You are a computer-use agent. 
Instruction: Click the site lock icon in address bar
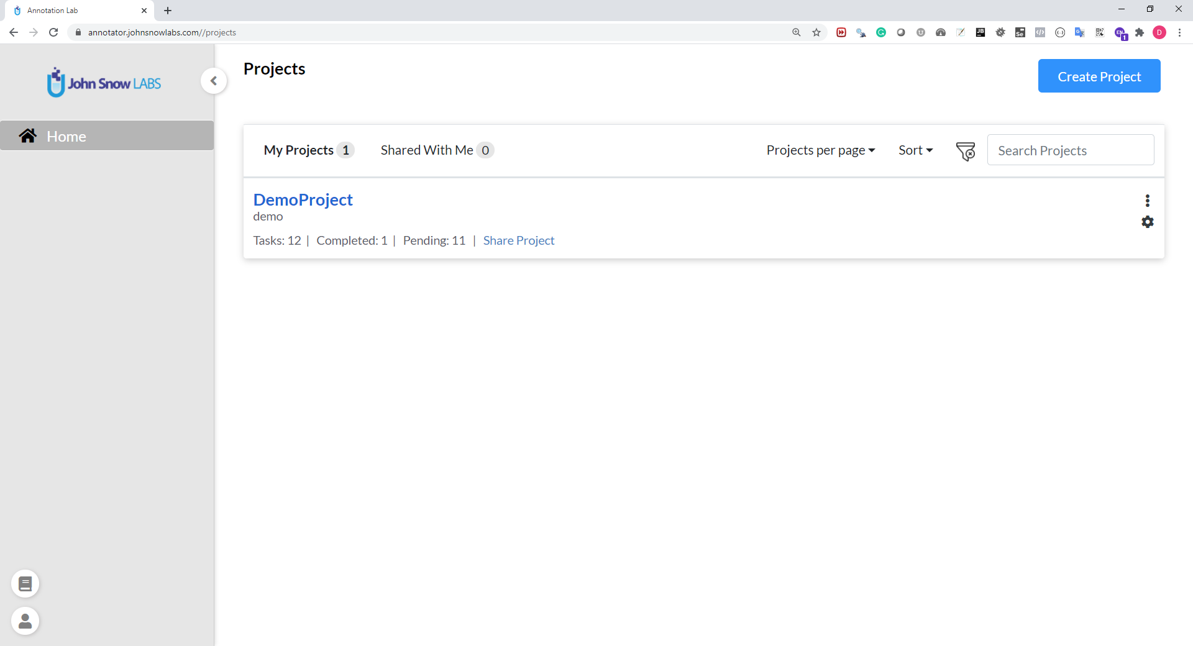(x=78, y=32)
